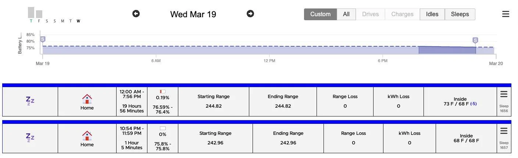Go to previous day with left arrow
518x158 pixels.
[x=136, y=14]
